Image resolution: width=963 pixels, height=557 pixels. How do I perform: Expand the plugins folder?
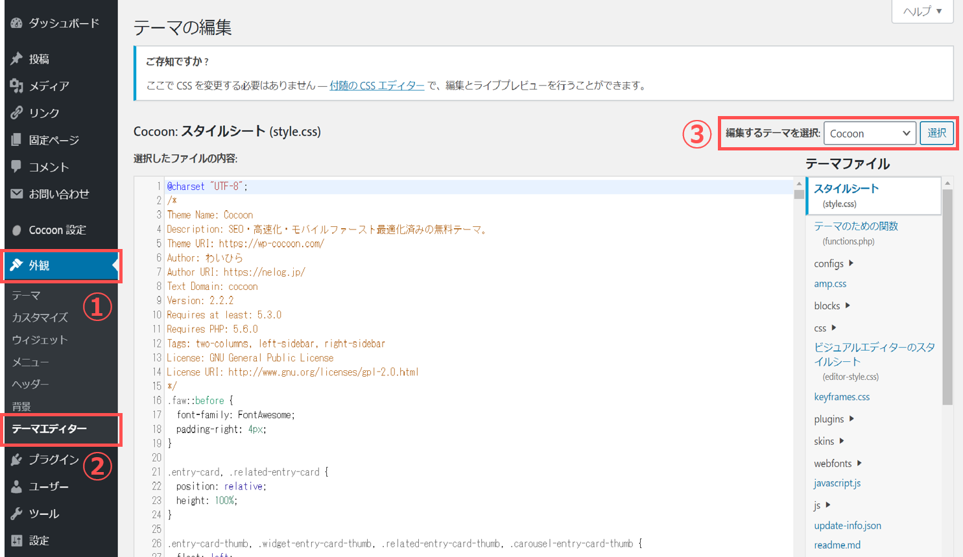tap(834, 419)
